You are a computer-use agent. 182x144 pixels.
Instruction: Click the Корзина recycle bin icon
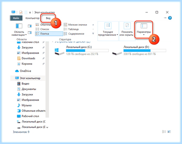click(19, 64)
